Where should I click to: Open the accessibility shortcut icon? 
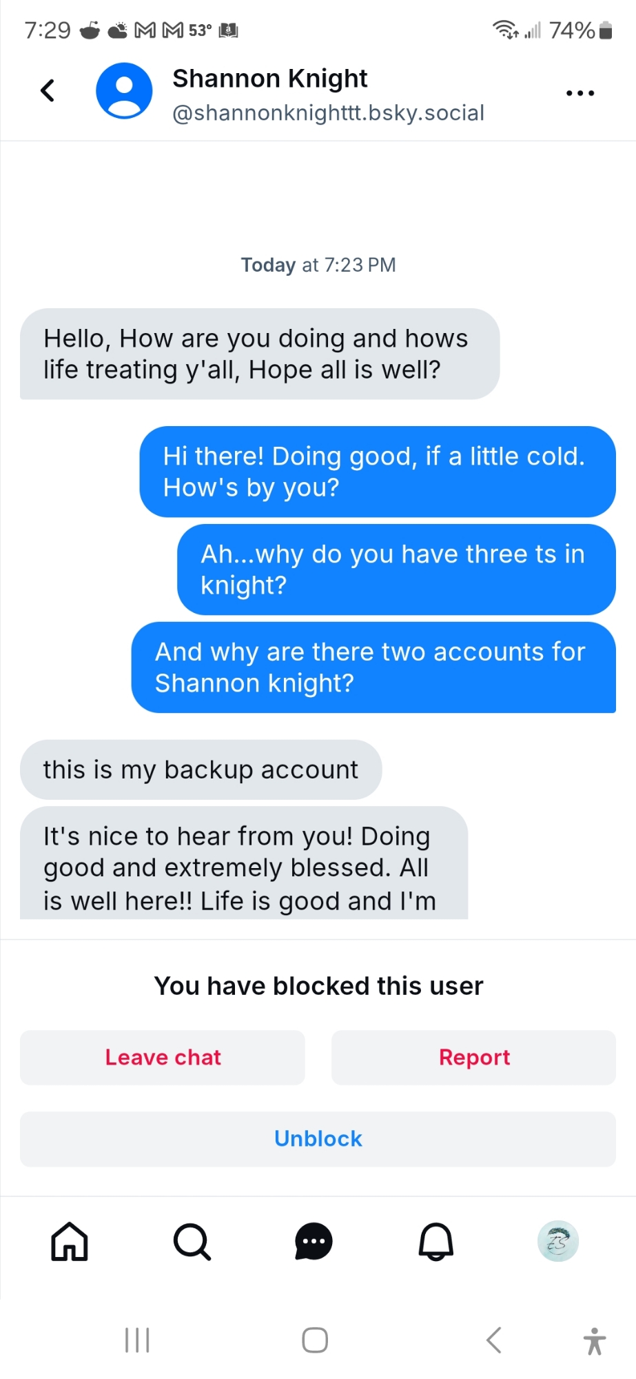594,1340
